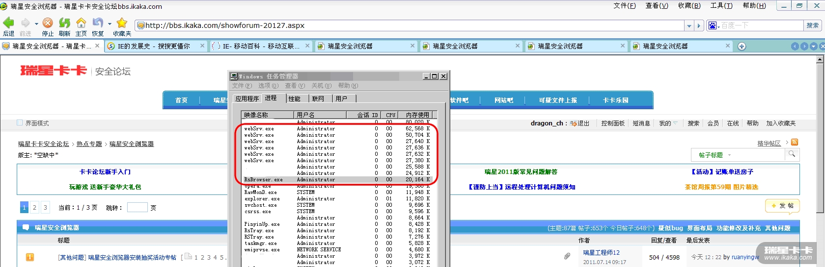
Task: Click the address bar Go arrow
Action: pyautogui.click(x=699, y=25)
